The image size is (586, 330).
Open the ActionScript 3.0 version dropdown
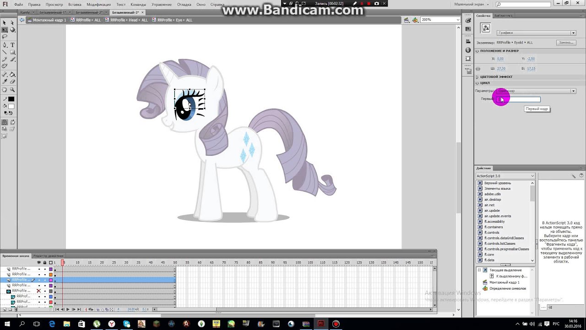click(x=505, y=176)
